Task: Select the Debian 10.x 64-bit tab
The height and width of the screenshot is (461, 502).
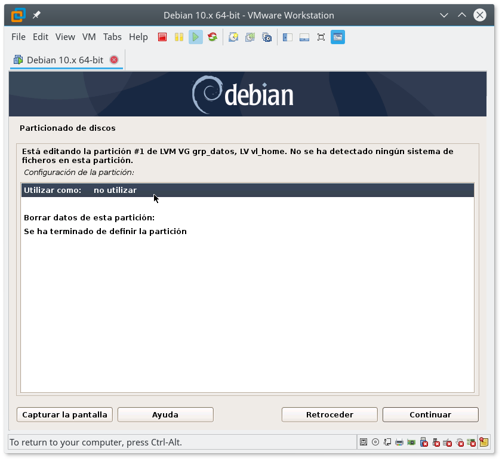Action: 65,60
